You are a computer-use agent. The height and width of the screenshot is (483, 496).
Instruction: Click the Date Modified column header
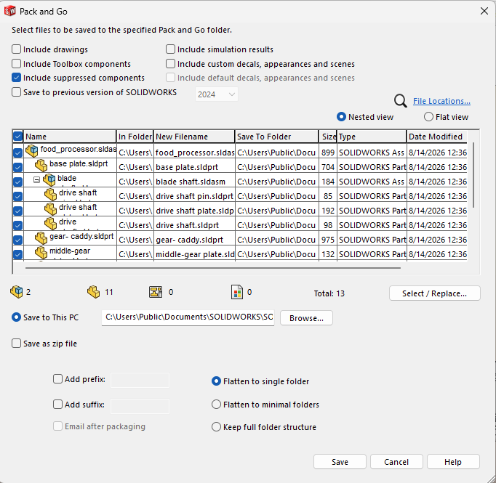(x=437, y=137)
